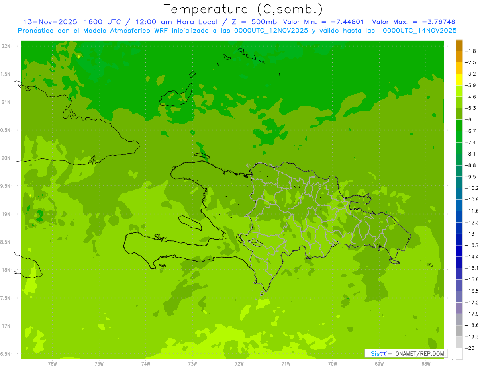
Task: Click the '-4.6' legend value
Action: tap(471, 97)
